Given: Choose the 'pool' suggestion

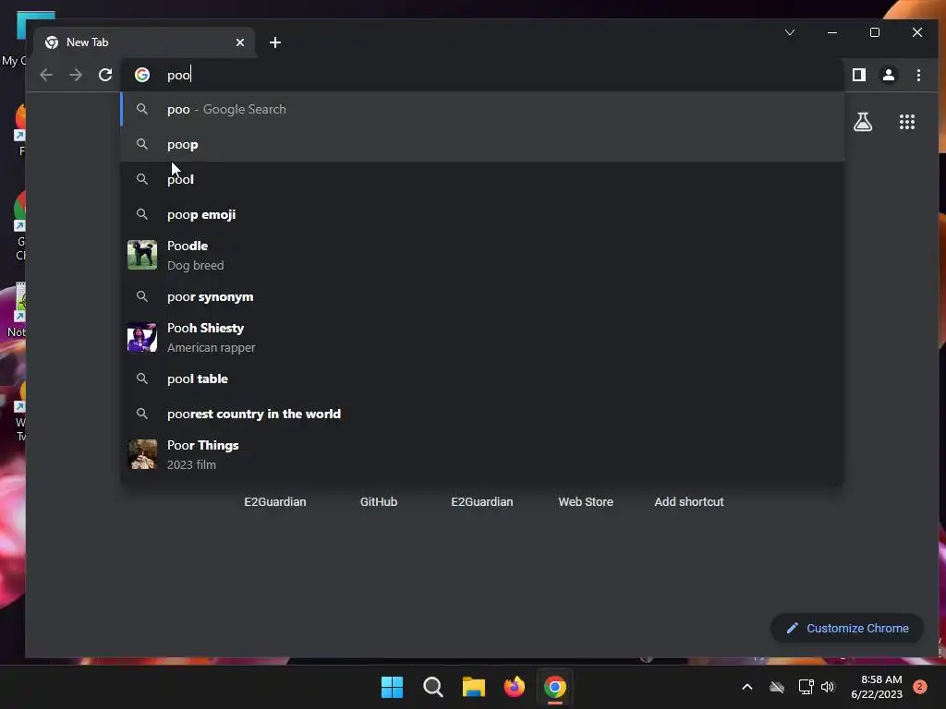Looking at the screenshot, I should pos(482,179).
